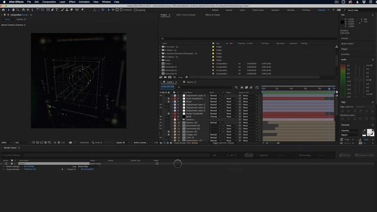This screenshot has height=212, width=377.
Task: Toggle visibility of layer 4 Adjustment Layer
Action: point(161,105)
